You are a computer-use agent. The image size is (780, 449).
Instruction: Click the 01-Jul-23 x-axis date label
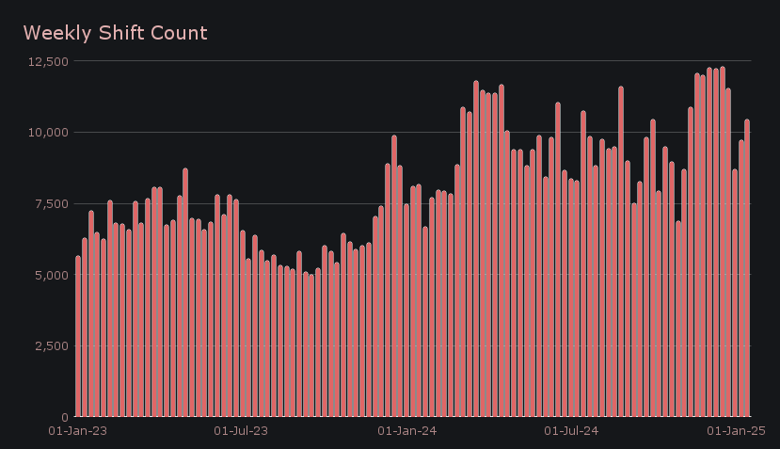(x=242, y=431)
